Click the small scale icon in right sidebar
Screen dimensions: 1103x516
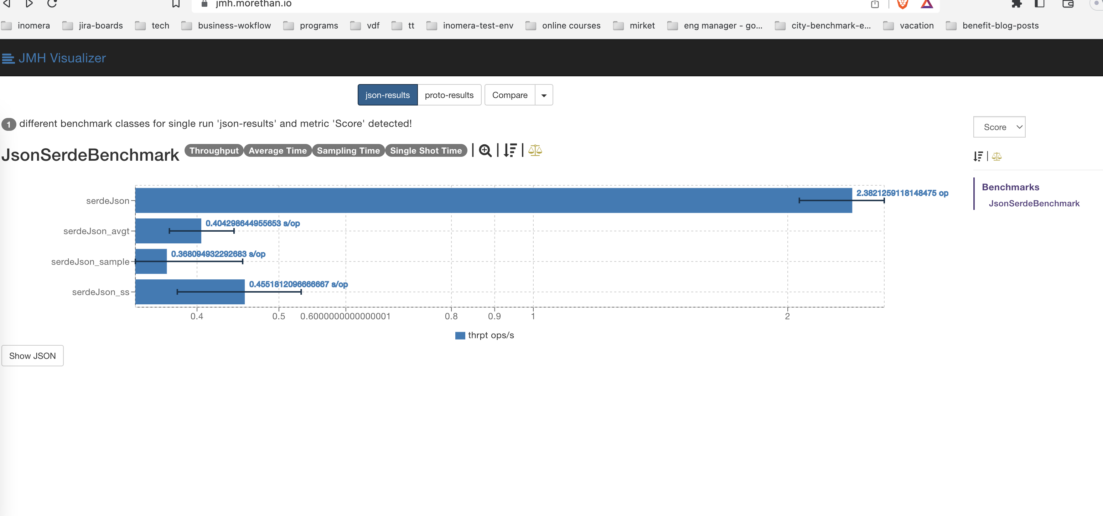(x=996, y=156)
